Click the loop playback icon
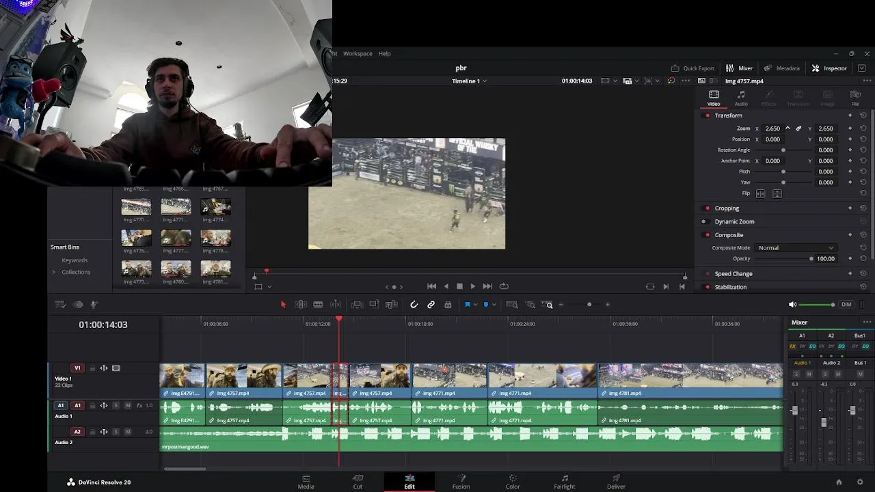The height and width of the screenshot is (492, 875). (504, 286)
